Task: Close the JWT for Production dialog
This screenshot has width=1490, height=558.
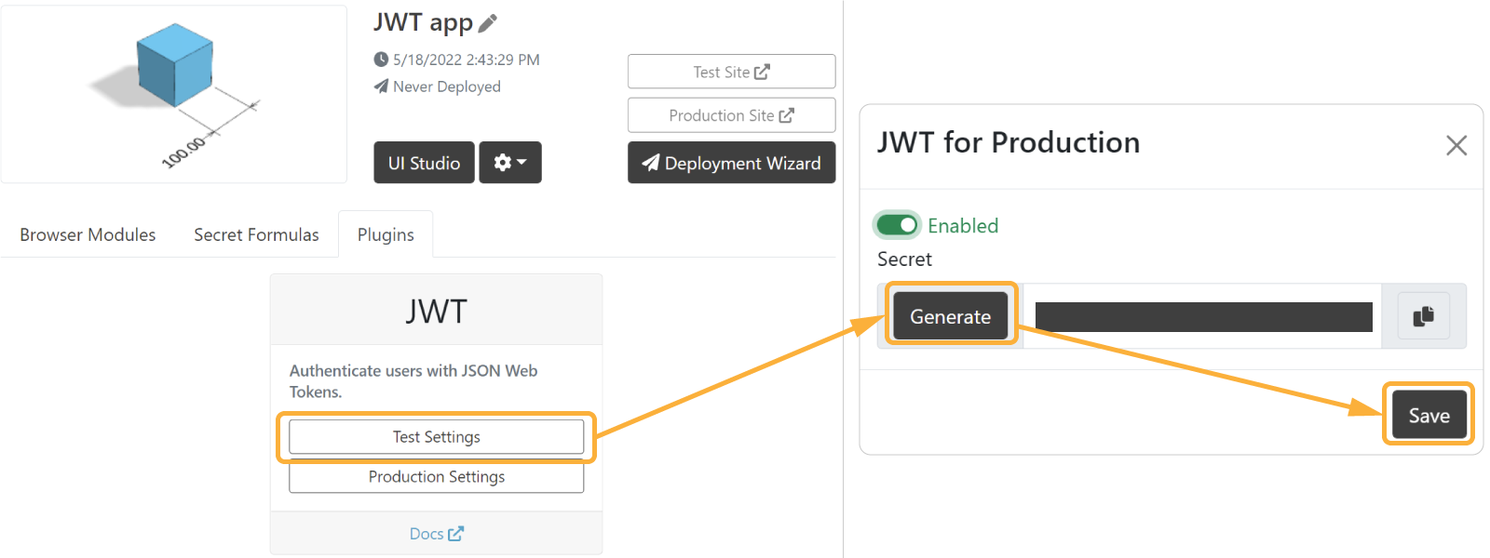Action: click(1456, 145)
